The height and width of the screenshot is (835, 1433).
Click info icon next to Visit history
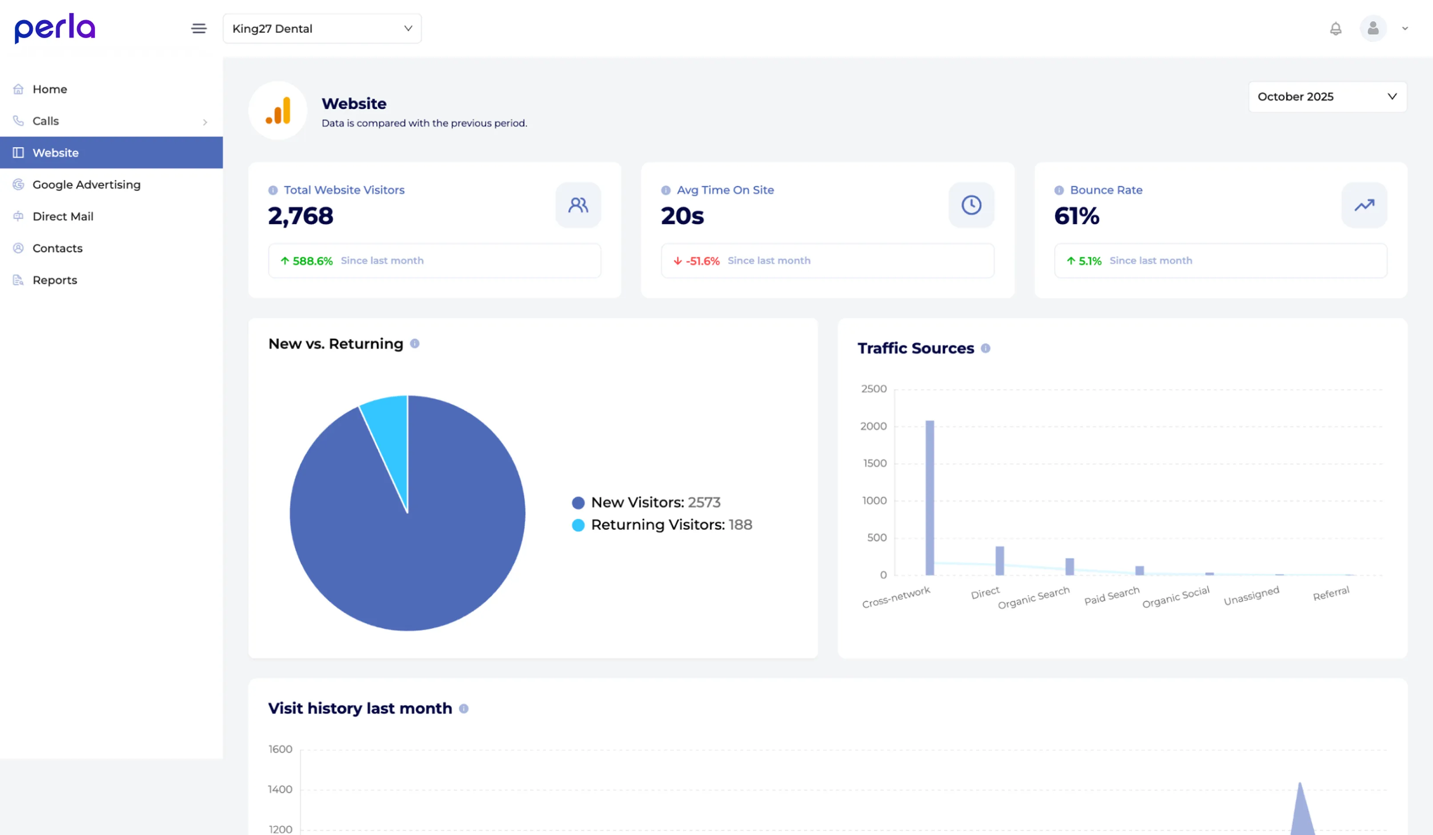464,709
